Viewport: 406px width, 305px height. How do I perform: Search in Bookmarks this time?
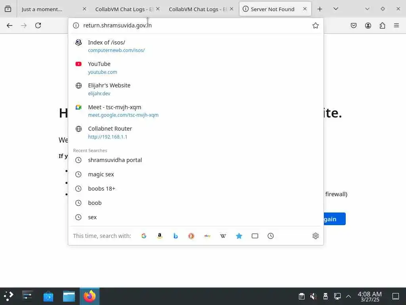(239, 236)
